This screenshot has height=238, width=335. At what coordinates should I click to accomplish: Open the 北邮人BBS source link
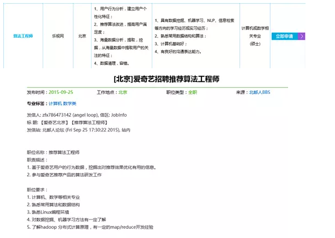coord(260,92)
